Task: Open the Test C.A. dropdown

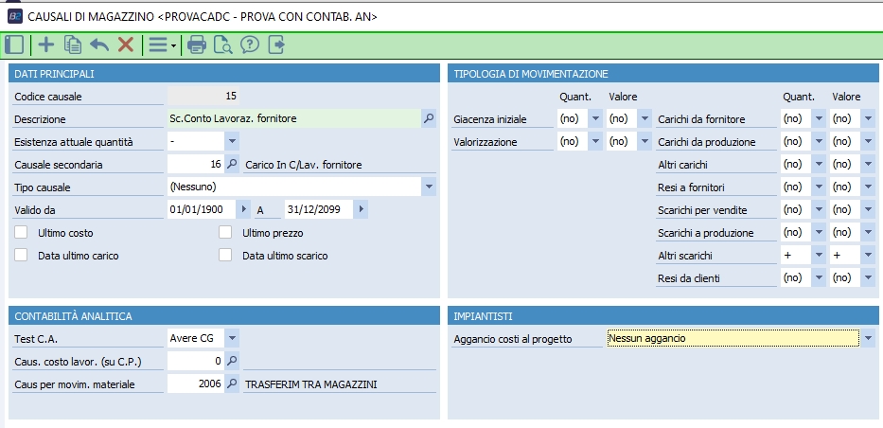Action: point(232,337)
